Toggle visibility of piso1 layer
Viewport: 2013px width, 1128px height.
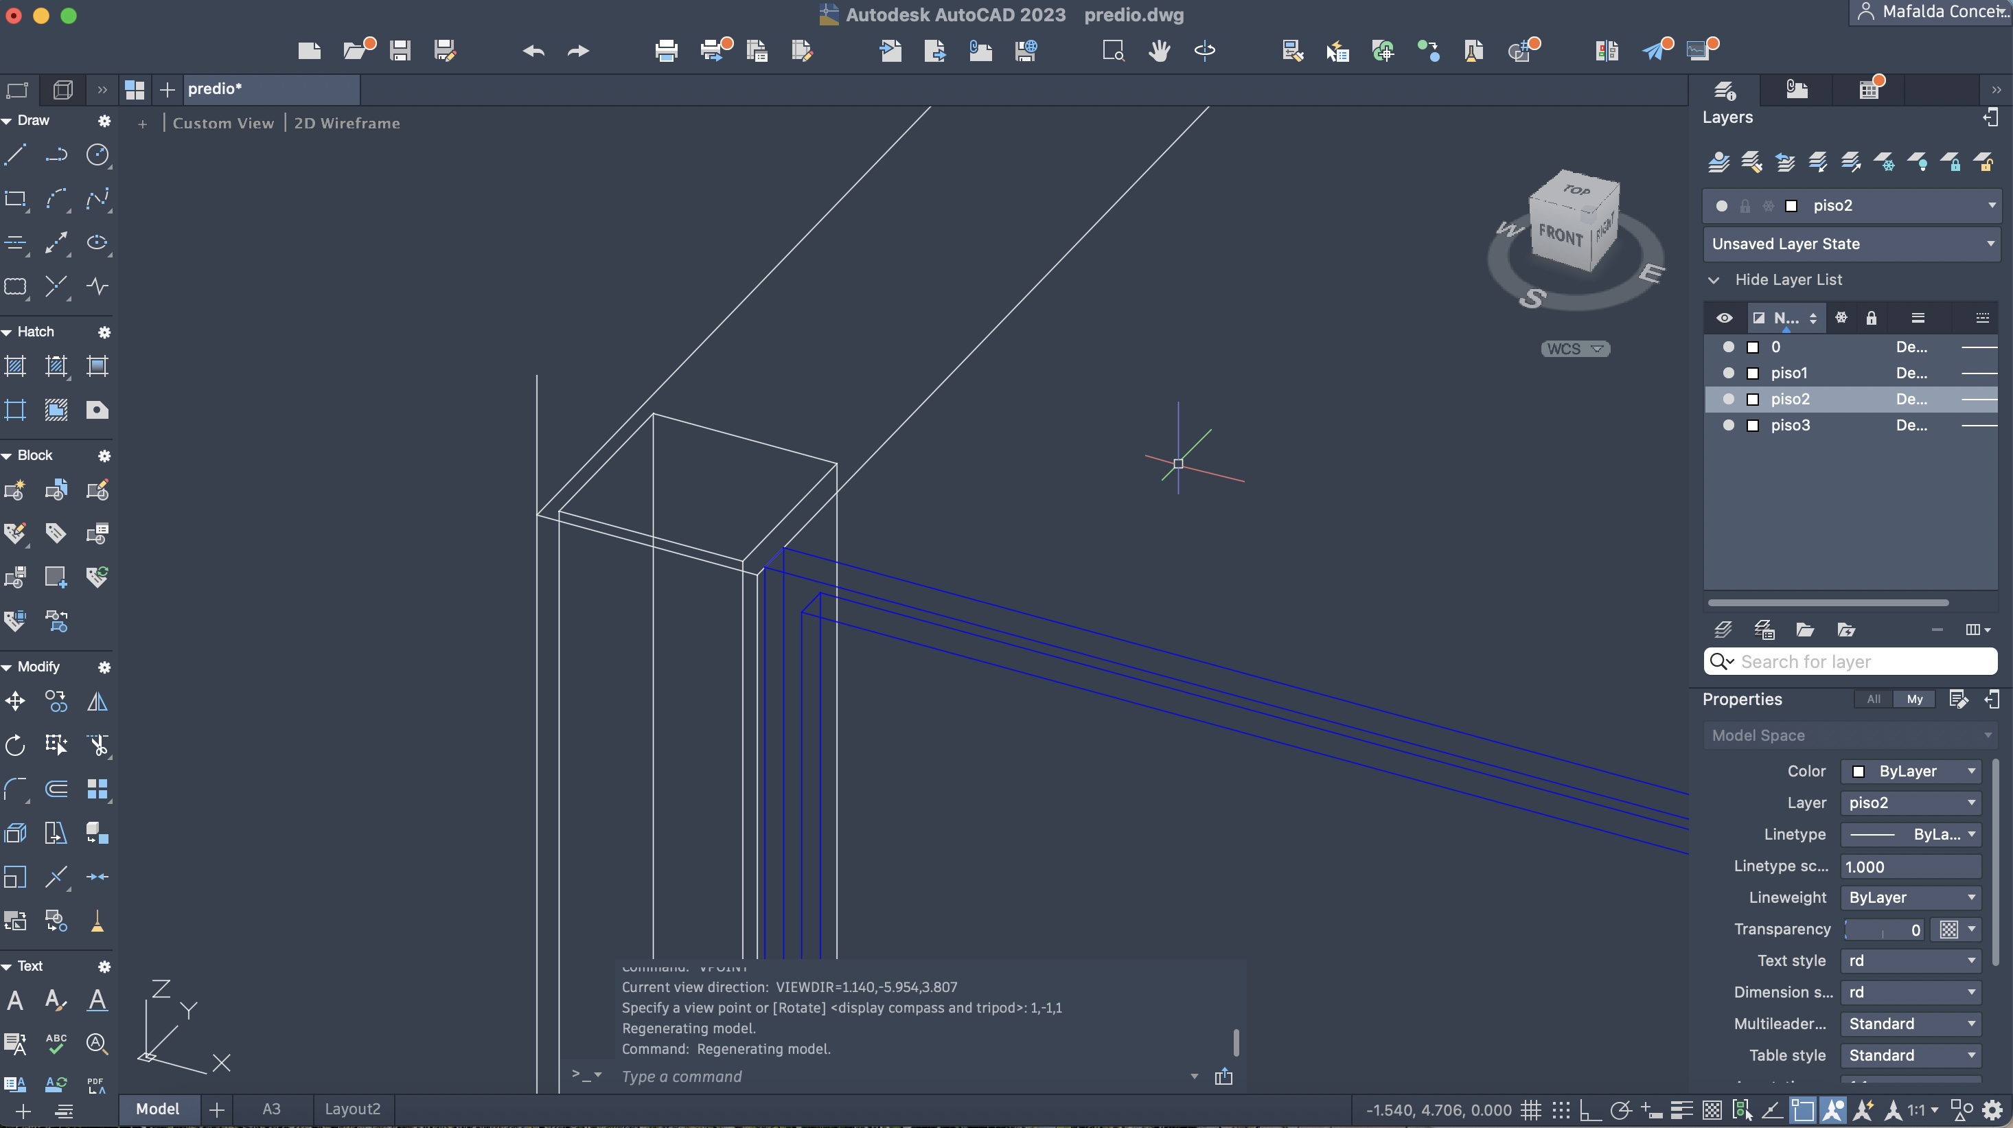[x=1729, y=373]
